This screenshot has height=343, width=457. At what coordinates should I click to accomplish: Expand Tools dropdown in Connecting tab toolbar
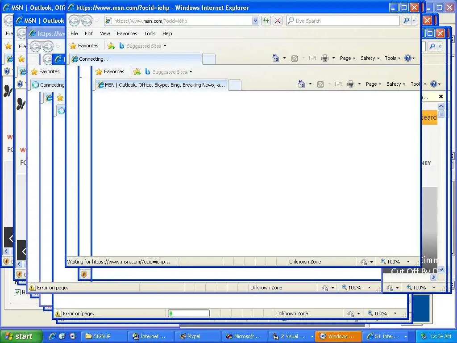[x=393, y=58]
